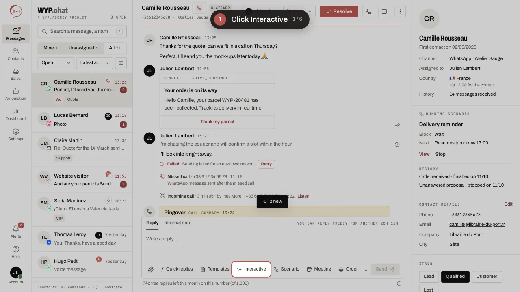The image size is (520, 292).
Task: Toggle the contact side panel icon
Action: (384, 11)
